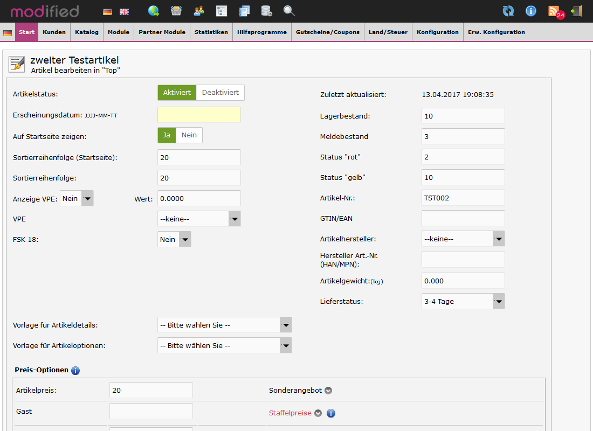The image size is (593, 431).
Task: Open the Artikelhersteller dropdown
Action: pyautogui.click(x=463, y=239)
